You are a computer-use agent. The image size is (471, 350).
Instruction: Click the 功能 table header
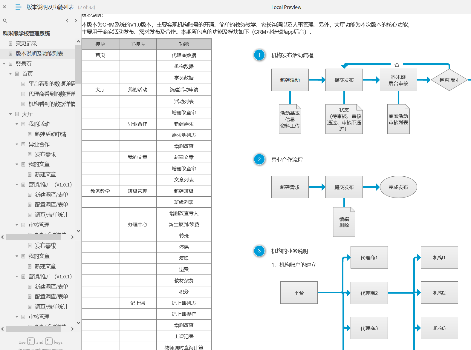click(x=184, y=44)
